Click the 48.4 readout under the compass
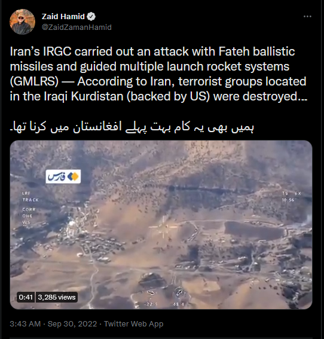The image size is (324, 339). click(179, 304)
